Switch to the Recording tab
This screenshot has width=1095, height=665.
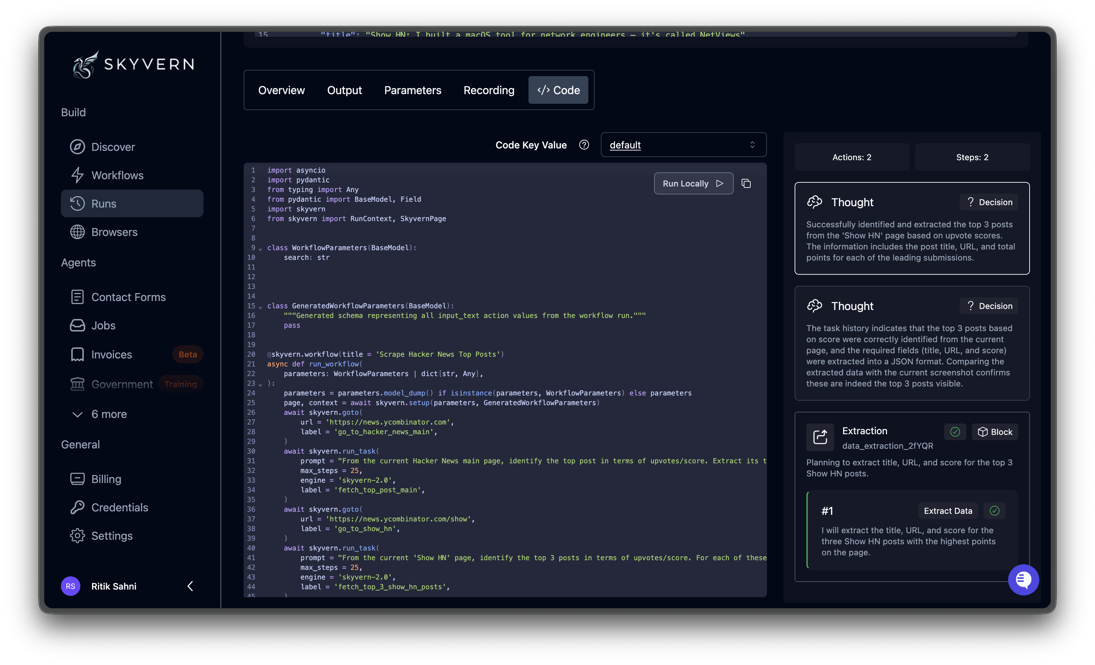pyautogui.click(x=489, y=90)
